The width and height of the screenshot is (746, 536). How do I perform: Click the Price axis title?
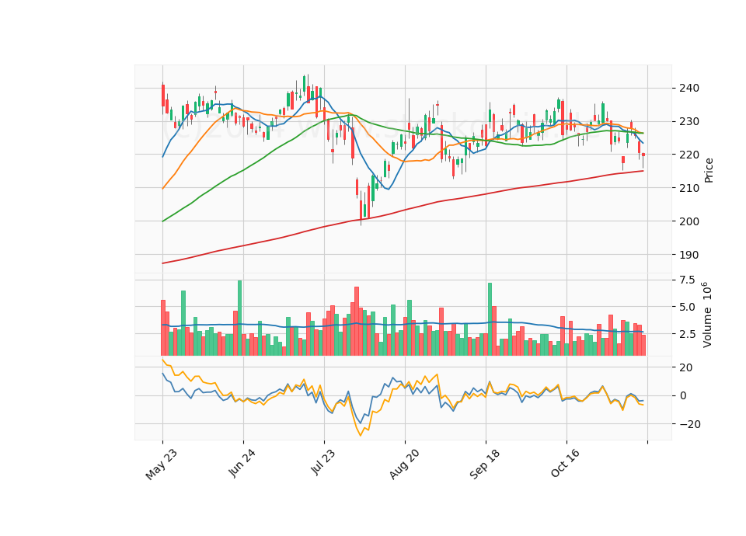(x=709, y=170)
